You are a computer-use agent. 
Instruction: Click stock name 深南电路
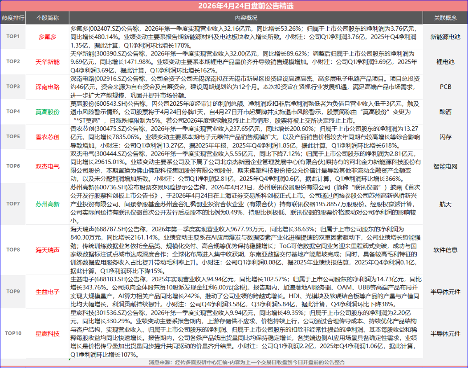48,87
